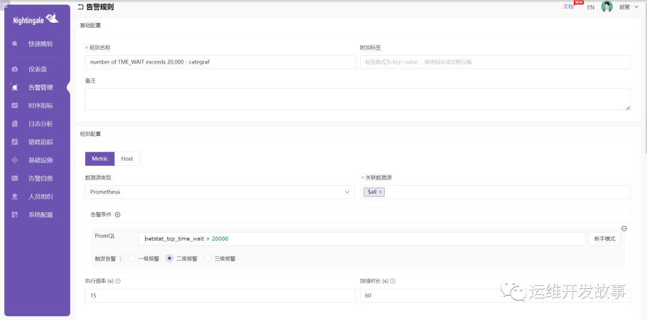Select the 一级报警 severity radio button

(x=132, y=259)
